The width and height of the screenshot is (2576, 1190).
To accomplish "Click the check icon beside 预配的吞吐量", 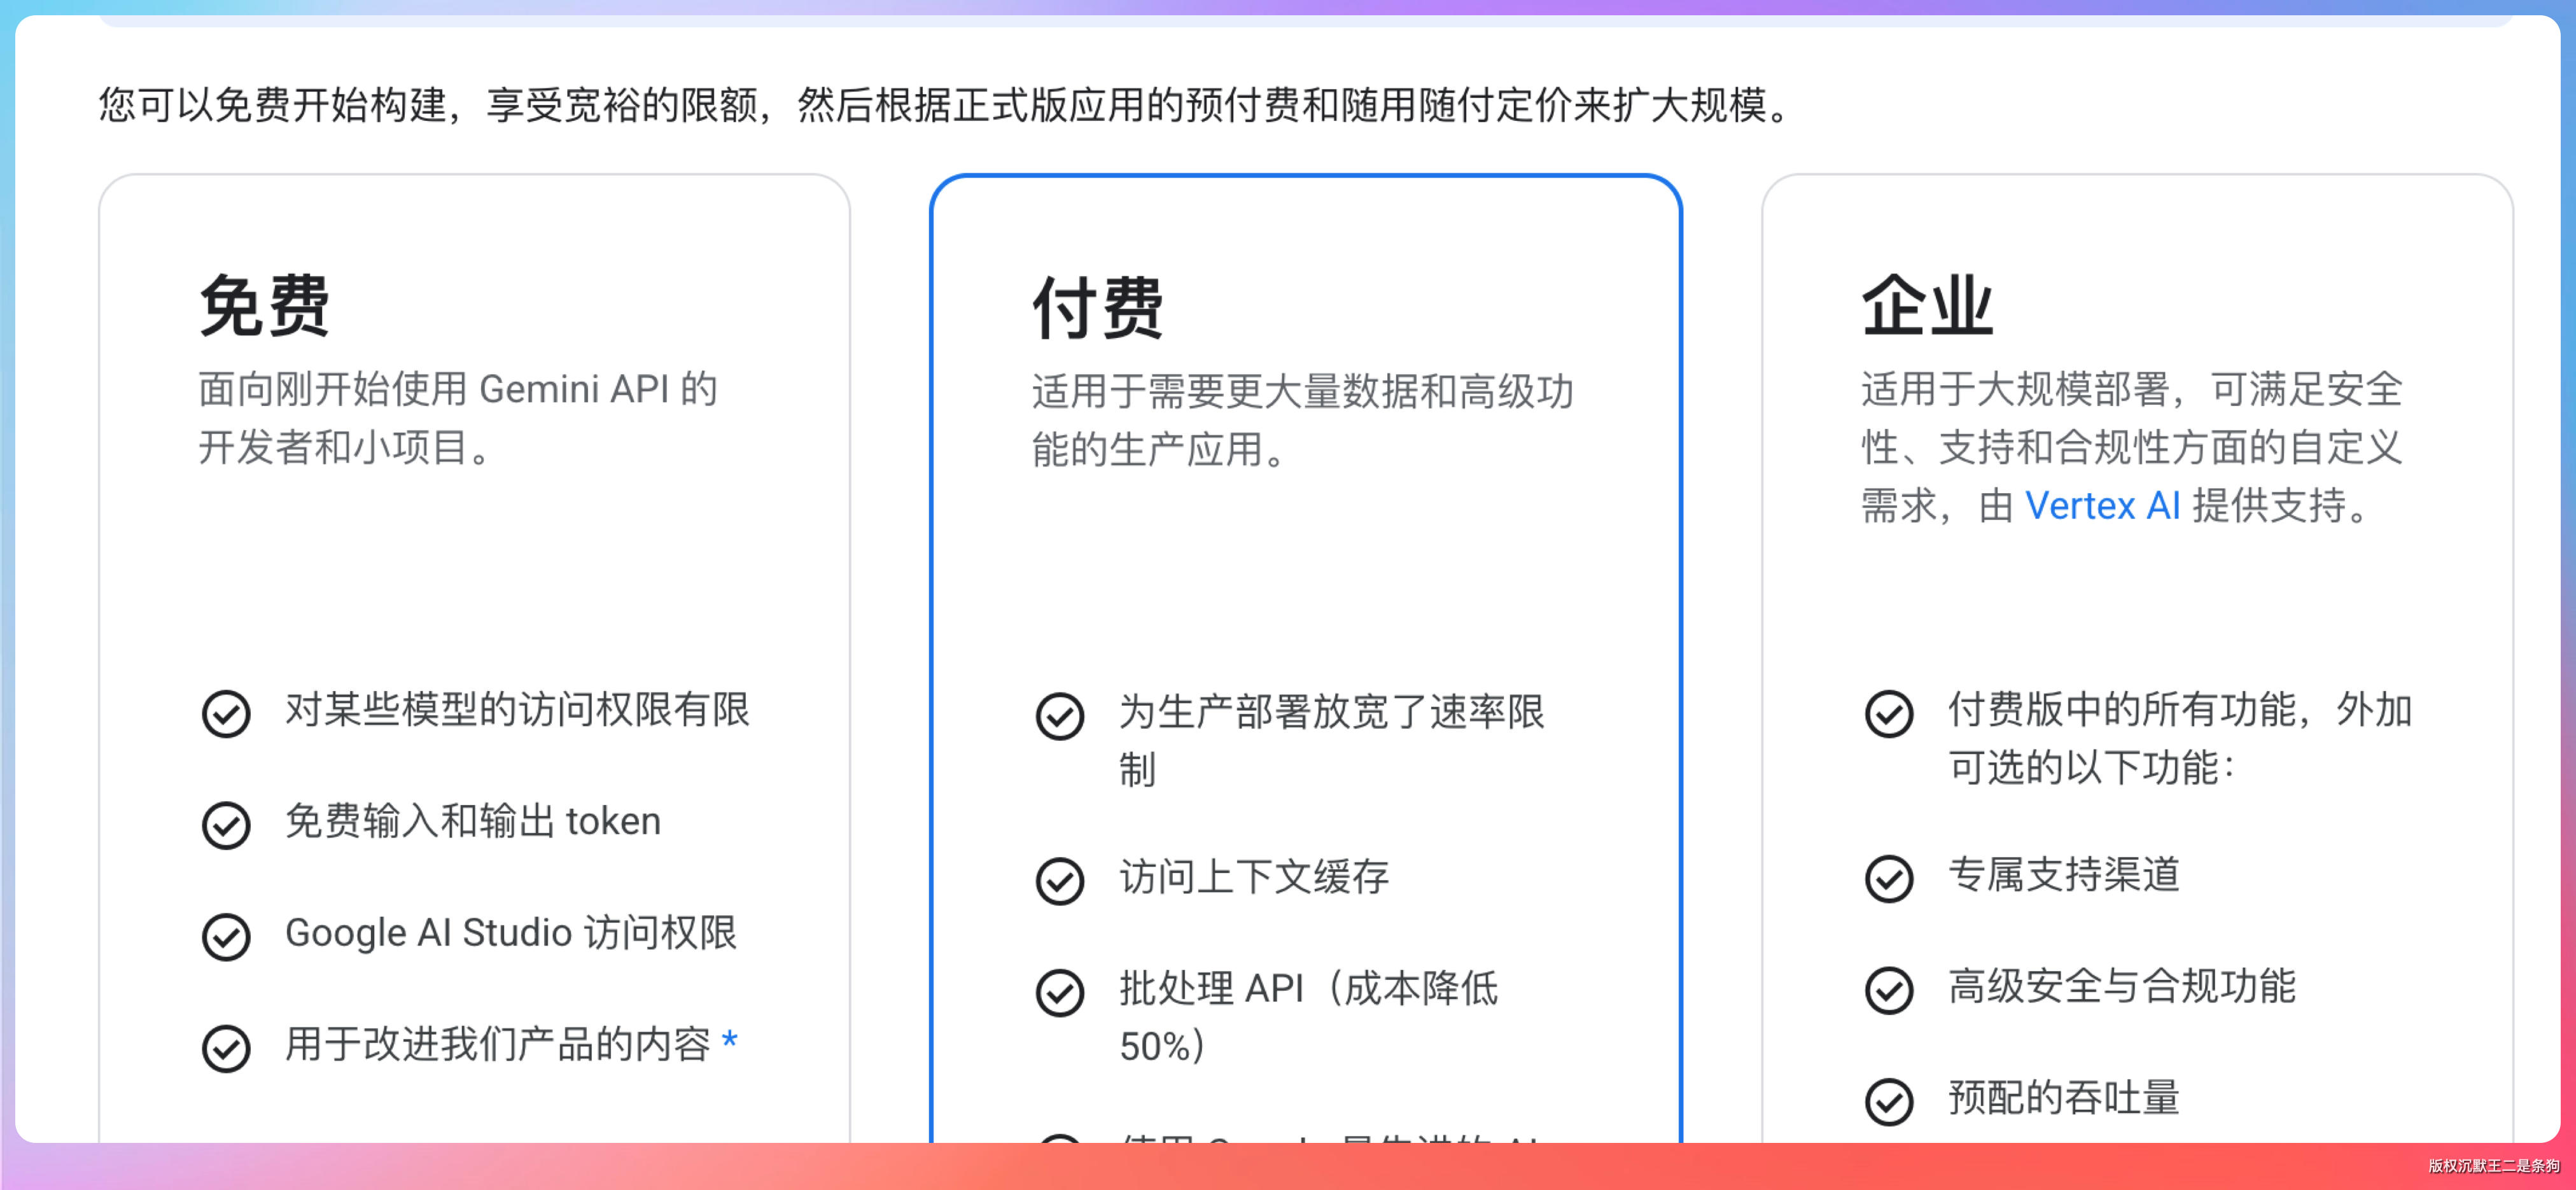I will (1888, 1101).
